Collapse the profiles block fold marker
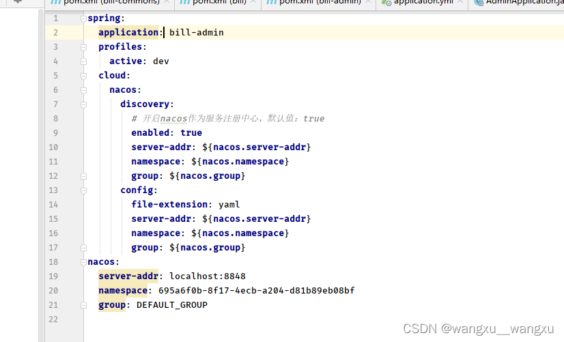Image resolution: width=564 pixels, height=342 pixels. coord(83,47)
